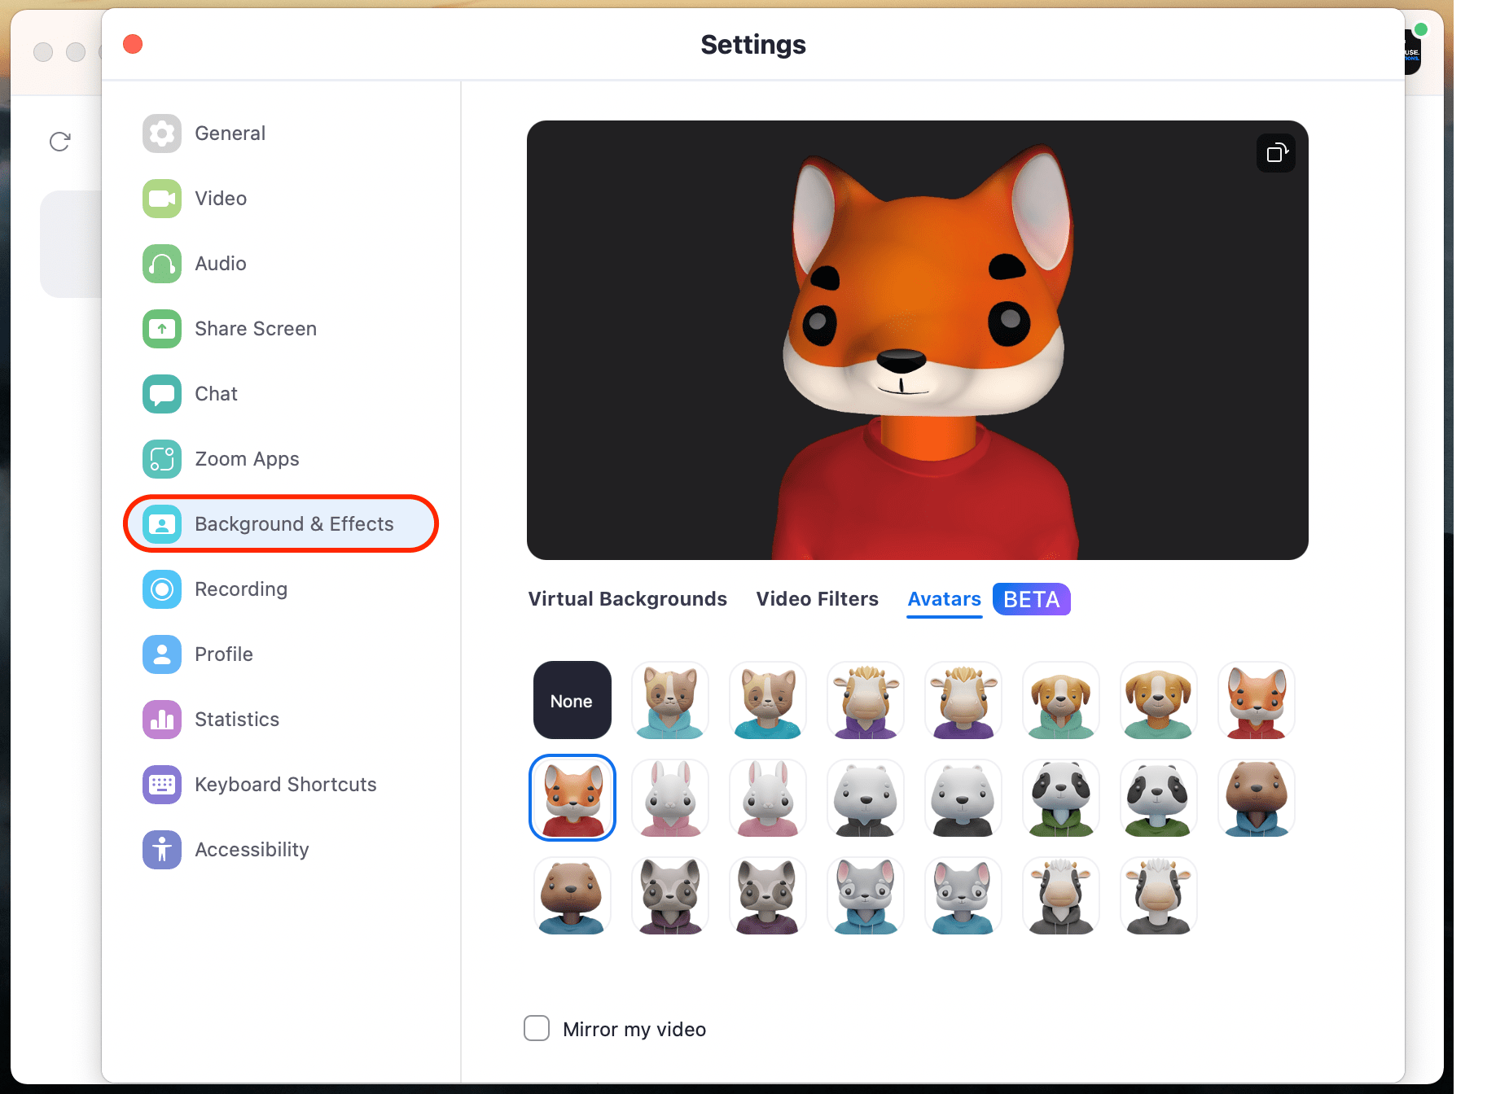Choose the beaver avatar in blue hoodie
Screen dimensions: 1487x1094
tap(1257, 798)
